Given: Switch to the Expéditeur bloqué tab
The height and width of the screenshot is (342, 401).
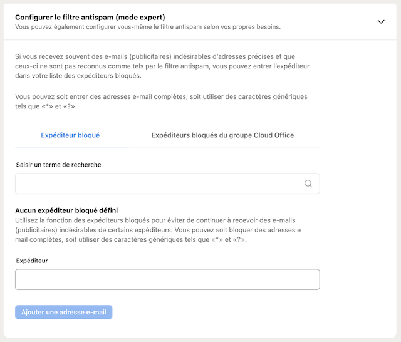Looking at the screenshot, I should point(70,135).
